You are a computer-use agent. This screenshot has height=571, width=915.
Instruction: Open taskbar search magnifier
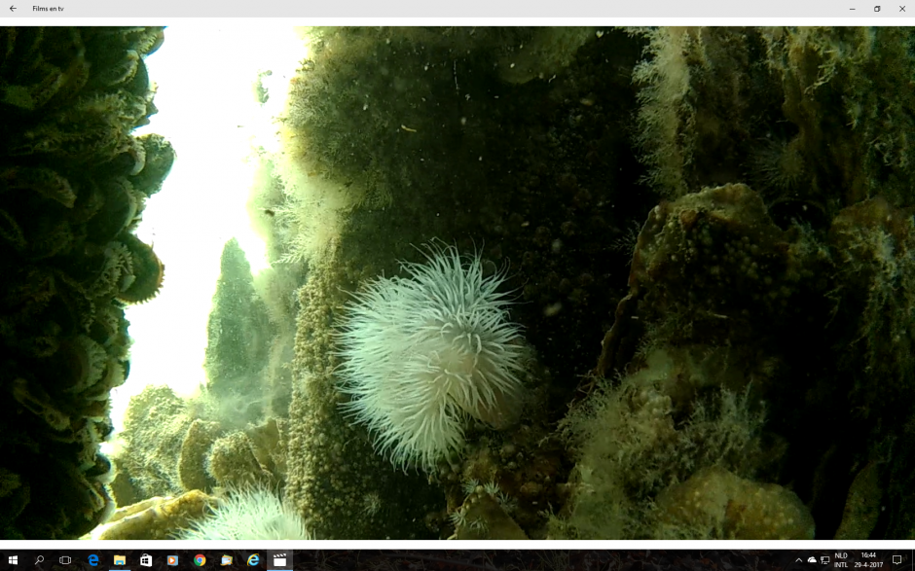pos(39,560)
